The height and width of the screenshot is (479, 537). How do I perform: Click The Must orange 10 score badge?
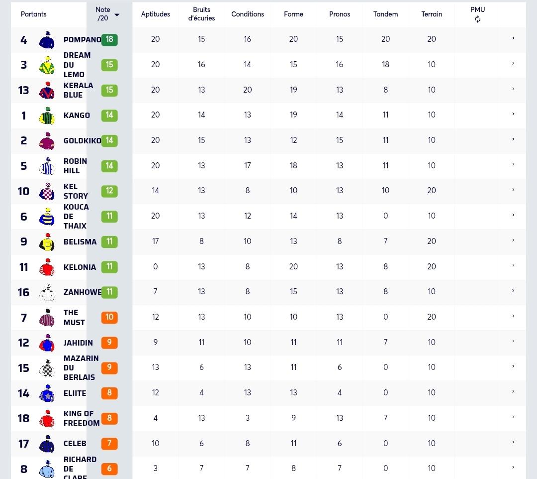pos(109,317)
